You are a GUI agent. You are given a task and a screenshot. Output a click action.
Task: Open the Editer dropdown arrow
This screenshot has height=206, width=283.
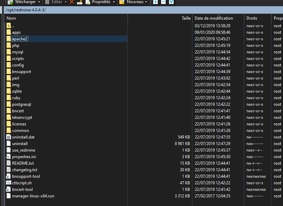[65, 2]
